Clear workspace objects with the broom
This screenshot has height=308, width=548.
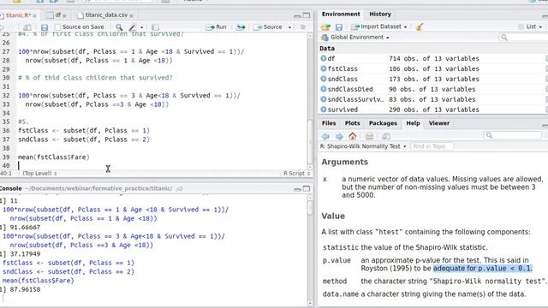(x=420, y=27)
